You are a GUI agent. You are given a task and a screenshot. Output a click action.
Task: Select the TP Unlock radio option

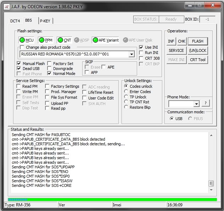click(126, 97)
